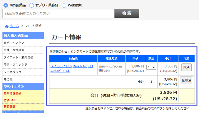Click the カート情報 breadcrumb text
This screenshot has height=113, width=199.
click(x=34, y=26)
